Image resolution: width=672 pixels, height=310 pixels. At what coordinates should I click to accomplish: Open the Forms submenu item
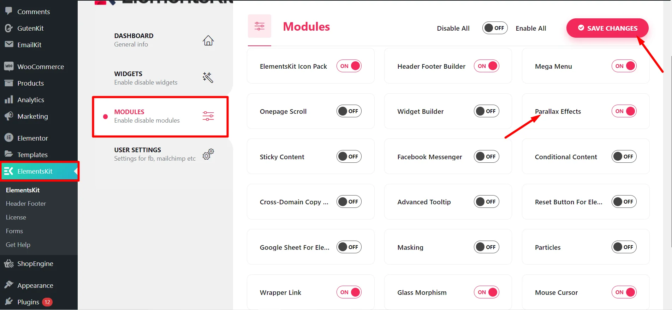(x=14, y=231)
